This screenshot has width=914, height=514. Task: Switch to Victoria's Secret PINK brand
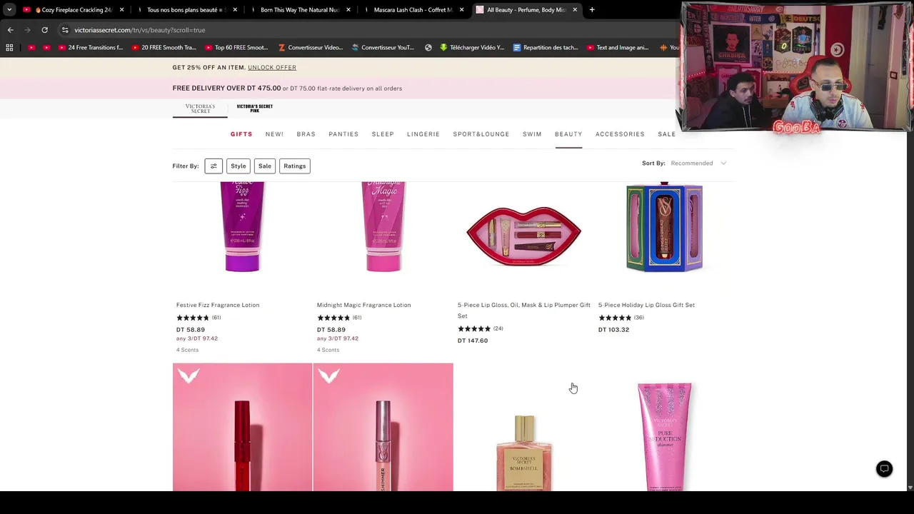coord(255,108)
